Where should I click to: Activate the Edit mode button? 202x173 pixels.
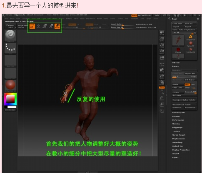(32, 26)
